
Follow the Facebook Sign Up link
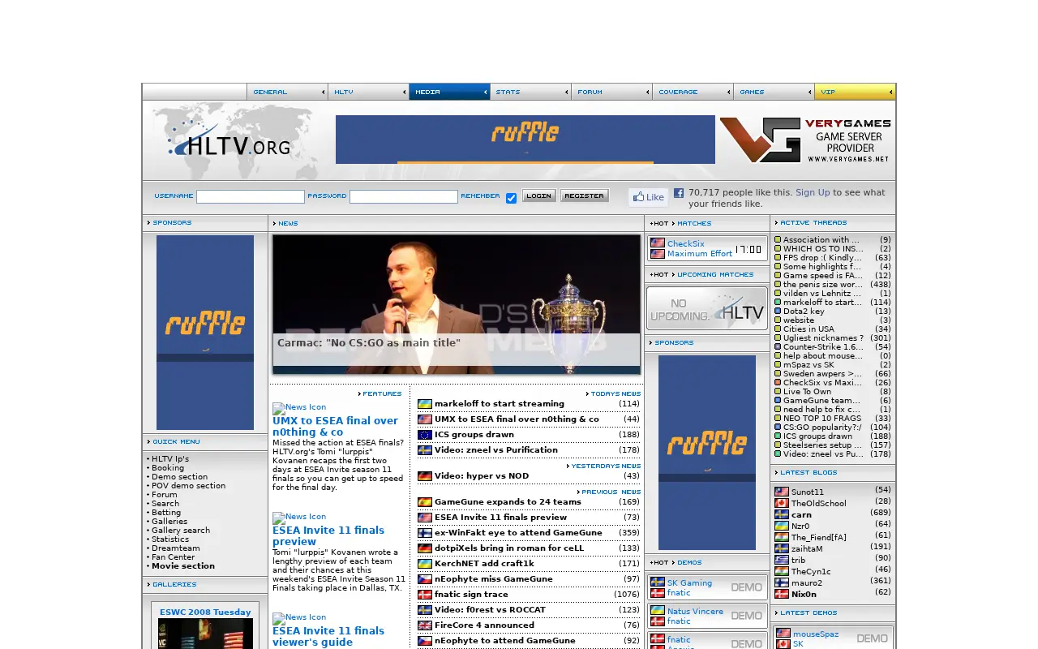tap(813, 192)
